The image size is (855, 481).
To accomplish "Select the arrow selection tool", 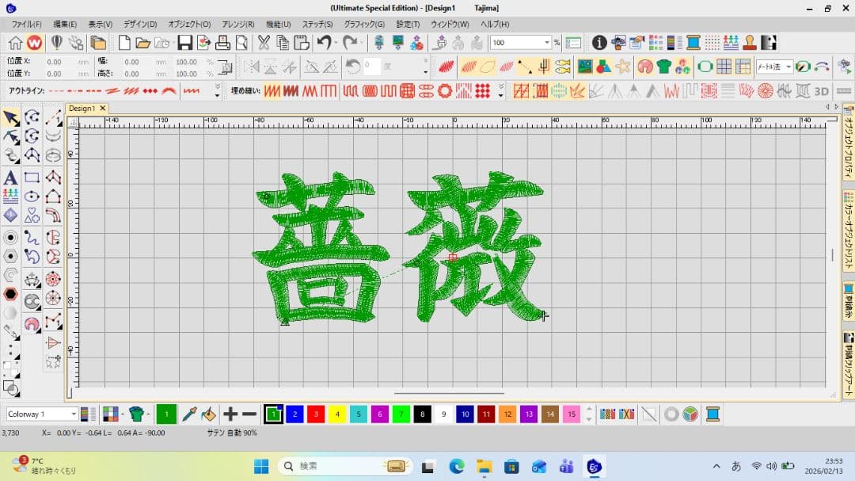I will 10,117.
